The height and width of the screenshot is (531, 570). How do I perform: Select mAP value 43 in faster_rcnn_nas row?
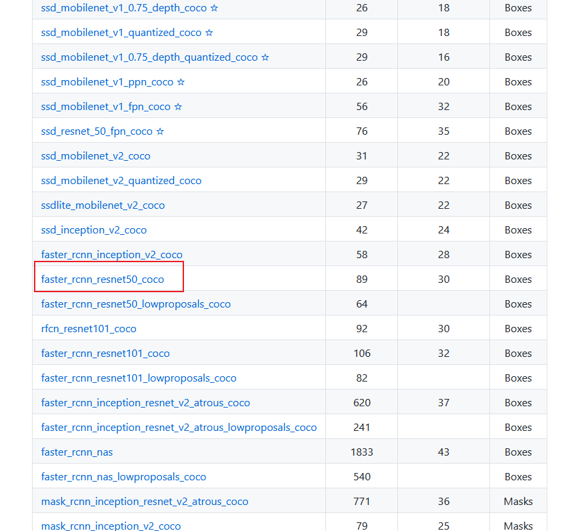point(443,452)
